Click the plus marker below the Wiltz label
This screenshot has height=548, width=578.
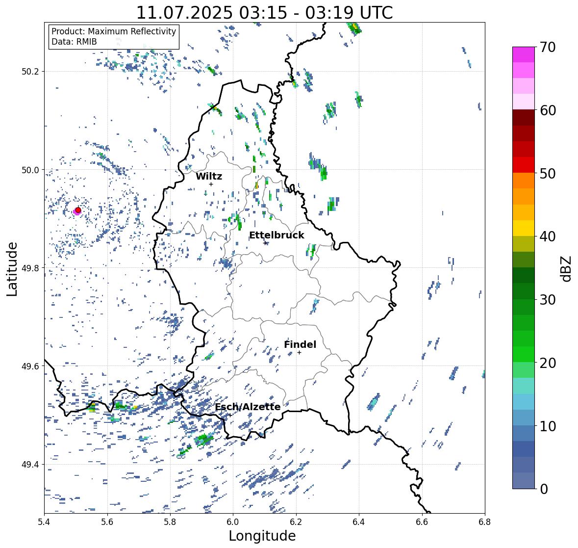(x=211, y=184)
